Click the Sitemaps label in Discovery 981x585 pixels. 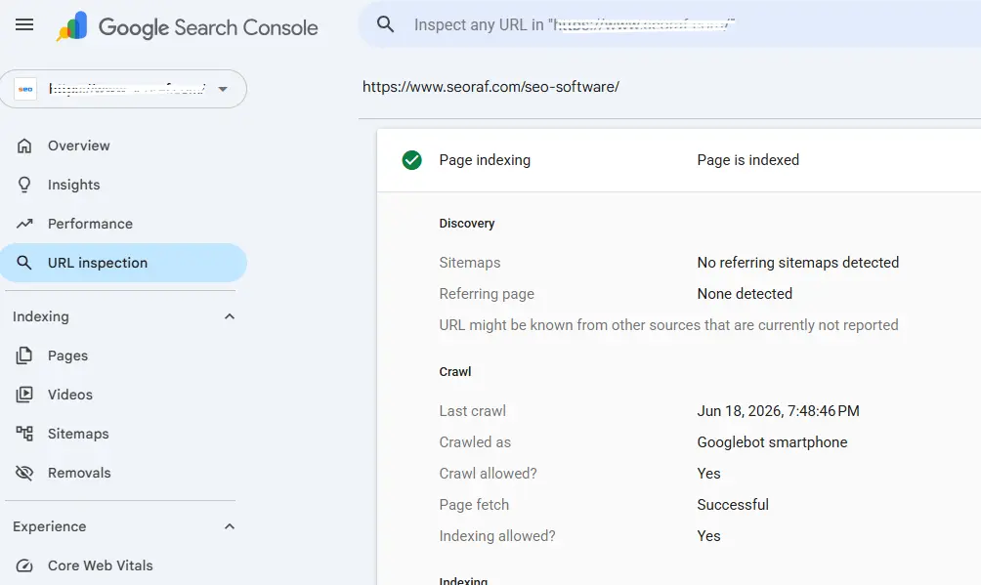(x=470, y=263)
